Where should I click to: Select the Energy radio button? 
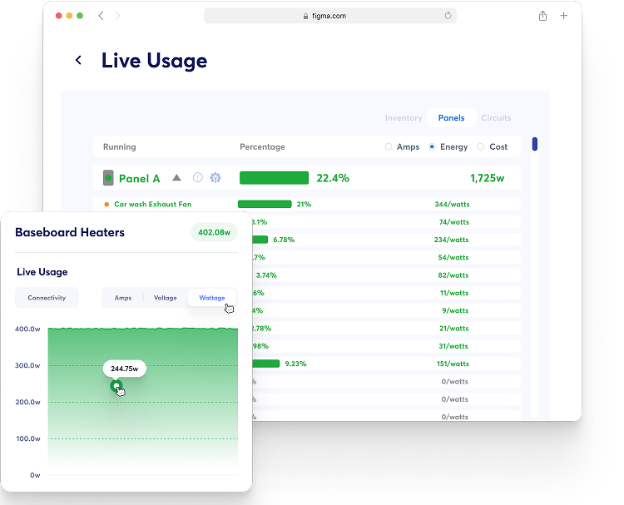tap(432, 147)
